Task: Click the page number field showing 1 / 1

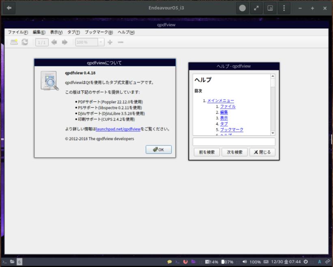Action: tap(42, 42)
